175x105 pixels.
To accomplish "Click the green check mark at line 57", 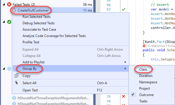I will (124, 9).
